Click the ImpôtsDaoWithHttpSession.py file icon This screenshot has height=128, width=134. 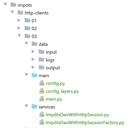pyautogui.click(x=42, y=114)
